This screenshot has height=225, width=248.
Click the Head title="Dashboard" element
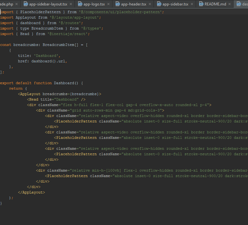56,100
